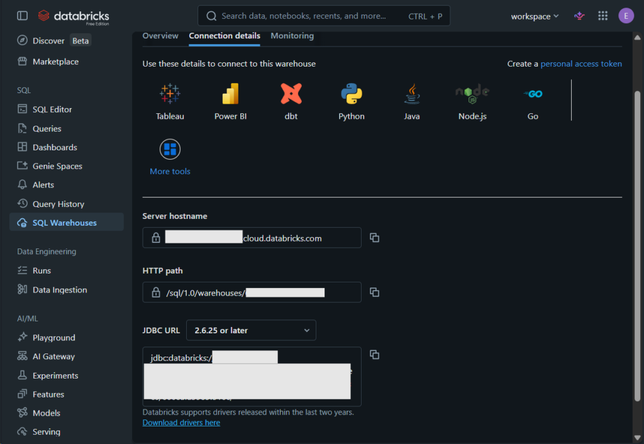Click the More tools link text
Viewport: 644px width, 444px height.
[170, 171]
